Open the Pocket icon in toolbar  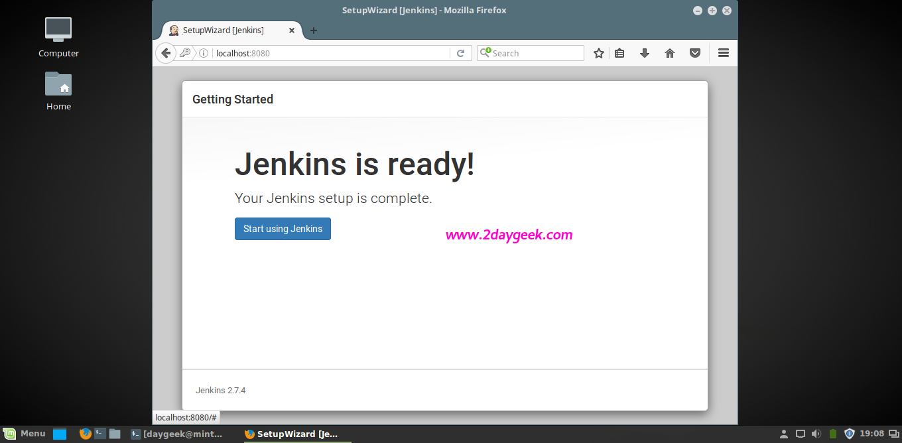695,53
